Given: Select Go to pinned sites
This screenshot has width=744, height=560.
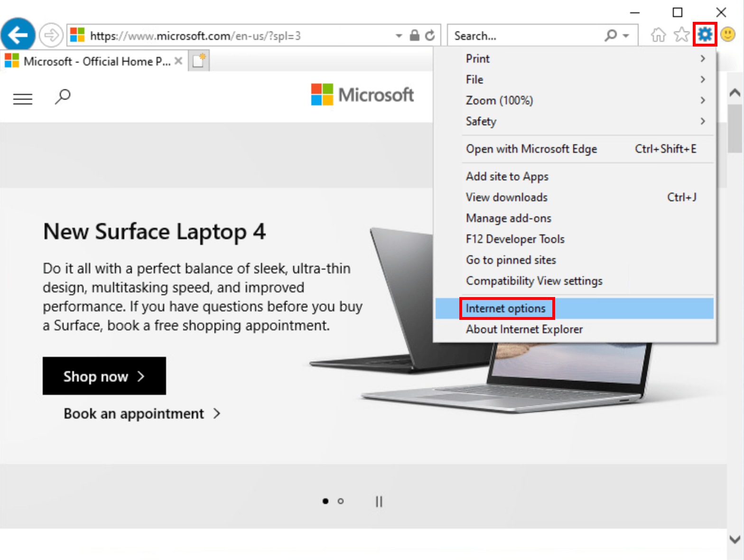Looking at the screenshot, I should click(x=574, y=260).
